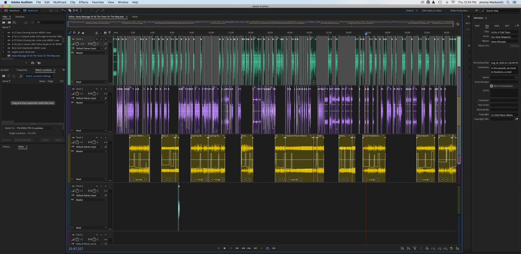The width and height of the screenshot is (521, 254).
Task: Click the Loop Playback icon in transport
Action: (x=268, y=248)
